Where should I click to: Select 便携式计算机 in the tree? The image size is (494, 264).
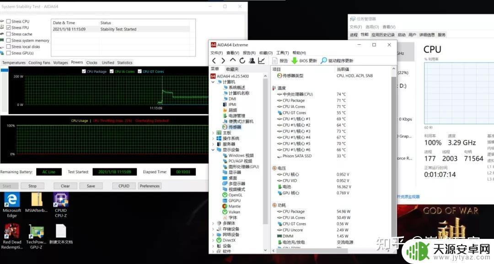(x=238, y=121)
